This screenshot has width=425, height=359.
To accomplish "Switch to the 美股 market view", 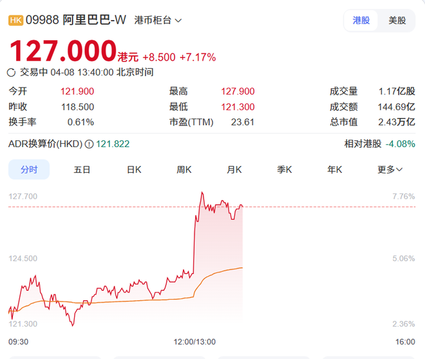I will pyautogui.click(x=397, y=20).
